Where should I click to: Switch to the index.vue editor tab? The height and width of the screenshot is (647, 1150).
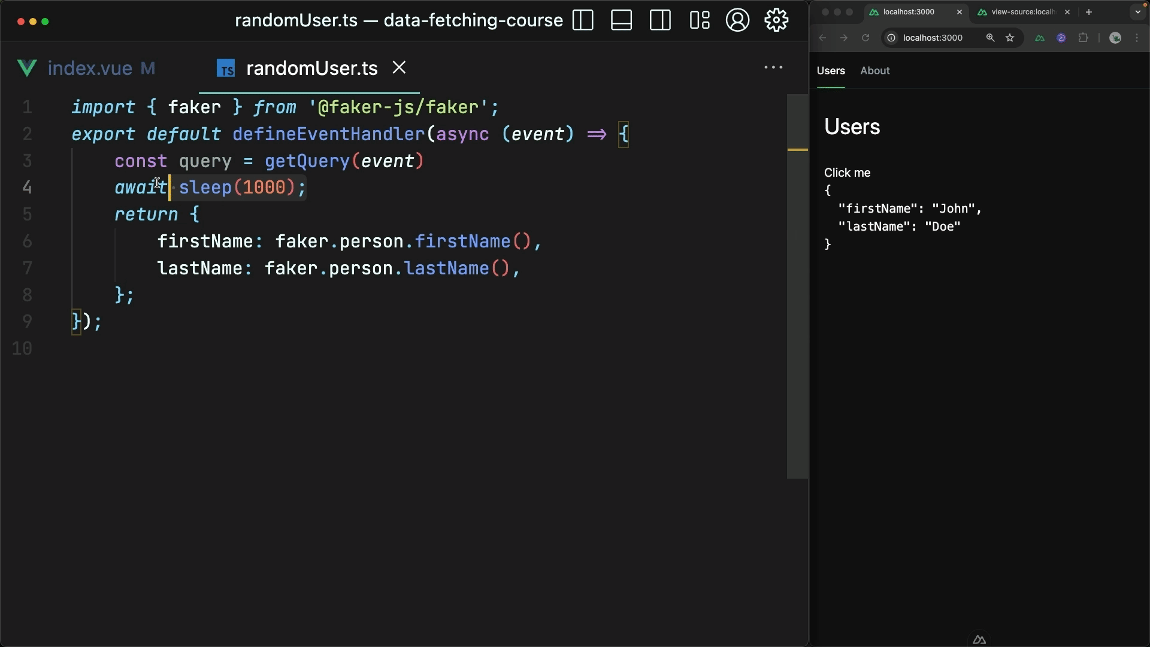87,68
